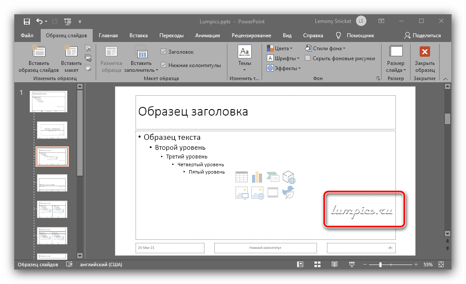Open the Вставка ribbon tab
Screen dimensions: 466x284
(x=138, y=35)
